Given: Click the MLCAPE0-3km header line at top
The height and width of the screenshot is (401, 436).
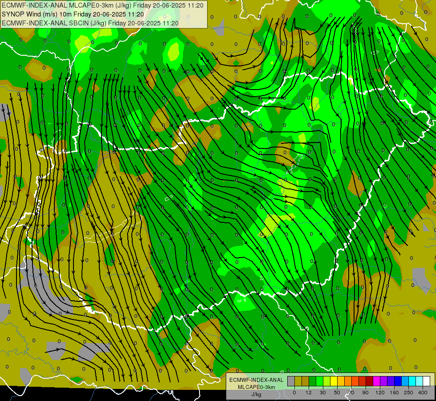Looking at the screenshot, I should pos(102,5).
